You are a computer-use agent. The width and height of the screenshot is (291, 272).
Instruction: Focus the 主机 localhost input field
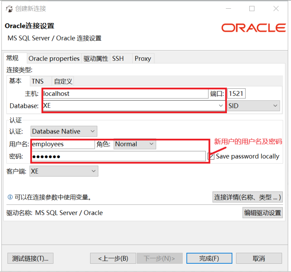point(126,94)
